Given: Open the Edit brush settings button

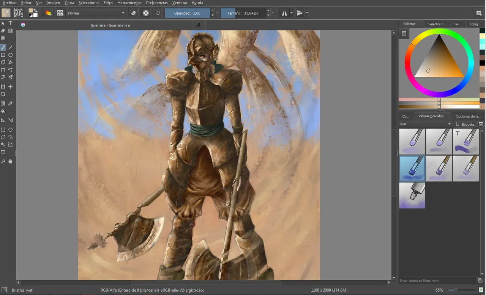Looking at the screenshot, I should tap(48, 13).
